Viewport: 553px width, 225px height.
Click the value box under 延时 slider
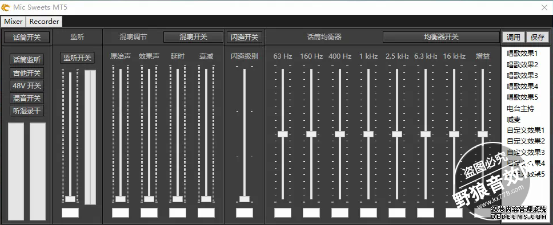coord(178,212)
